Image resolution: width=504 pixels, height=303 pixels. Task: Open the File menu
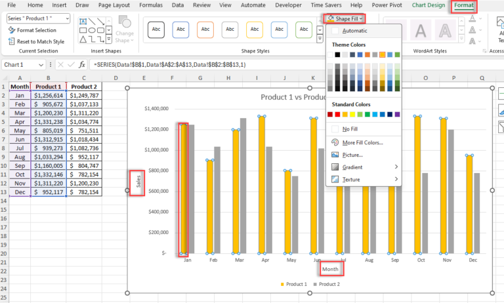pyautogui.click(x=12, y=5)
